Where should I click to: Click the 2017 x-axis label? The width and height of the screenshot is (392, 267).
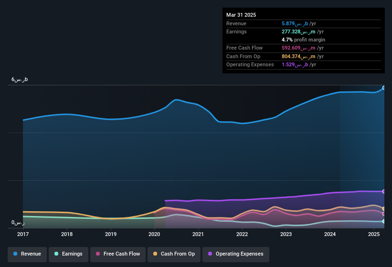[x=23, y=234]
